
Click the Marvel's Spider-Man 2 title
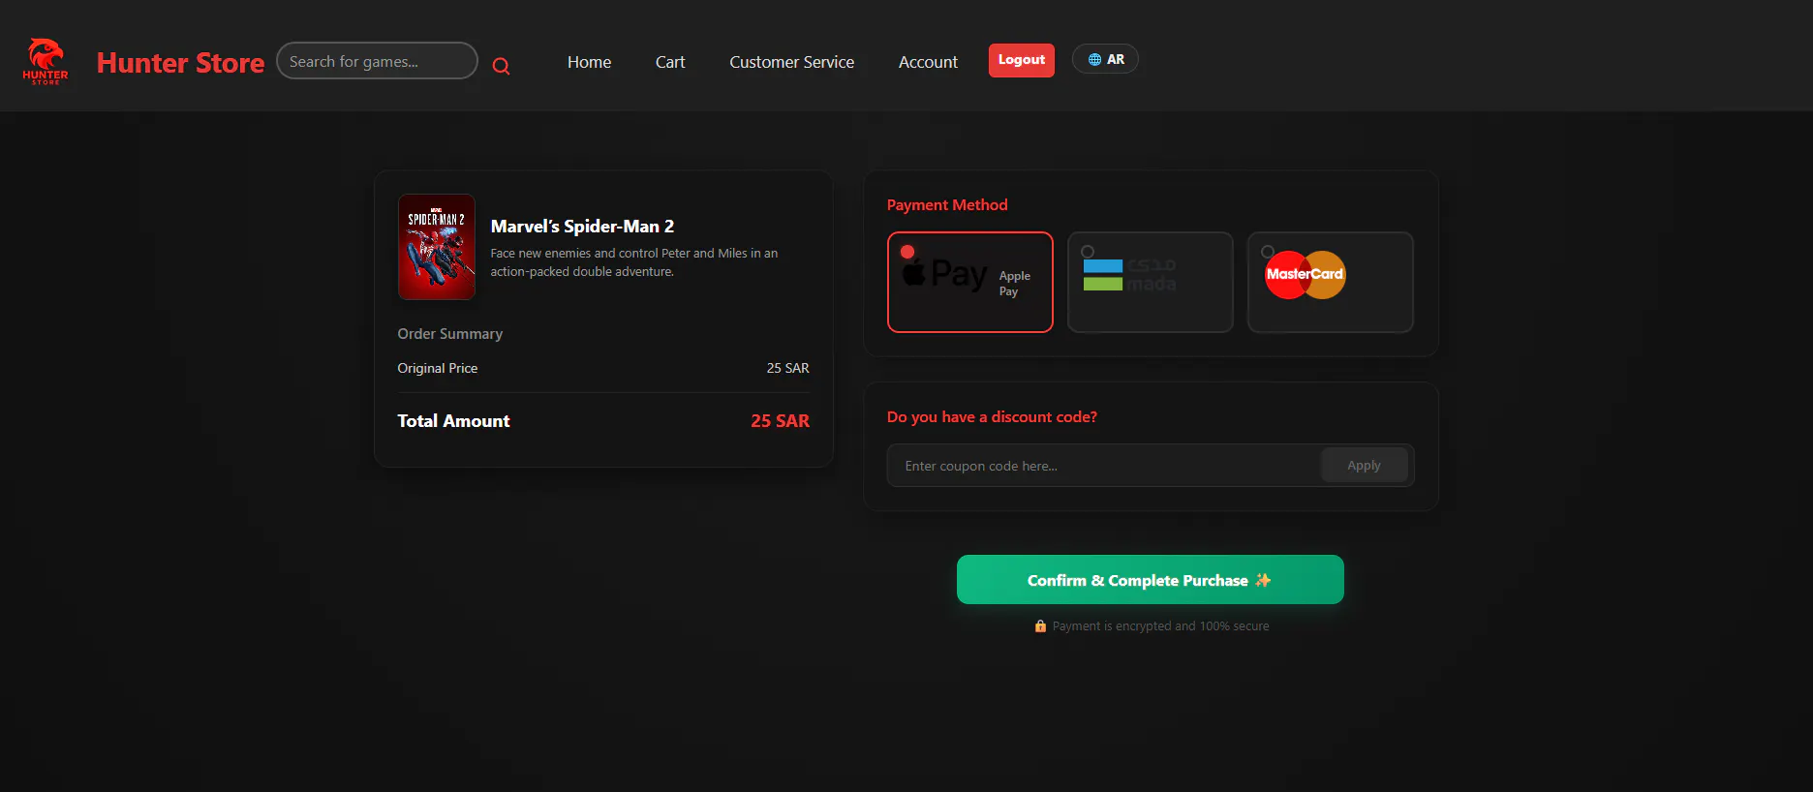pyautogui.click(x=582, y=227)
